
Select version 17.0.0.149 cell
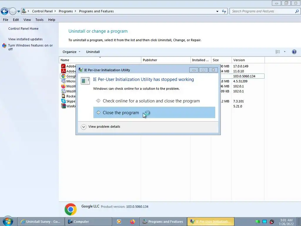pyautogui.click(x=241, y=66)
